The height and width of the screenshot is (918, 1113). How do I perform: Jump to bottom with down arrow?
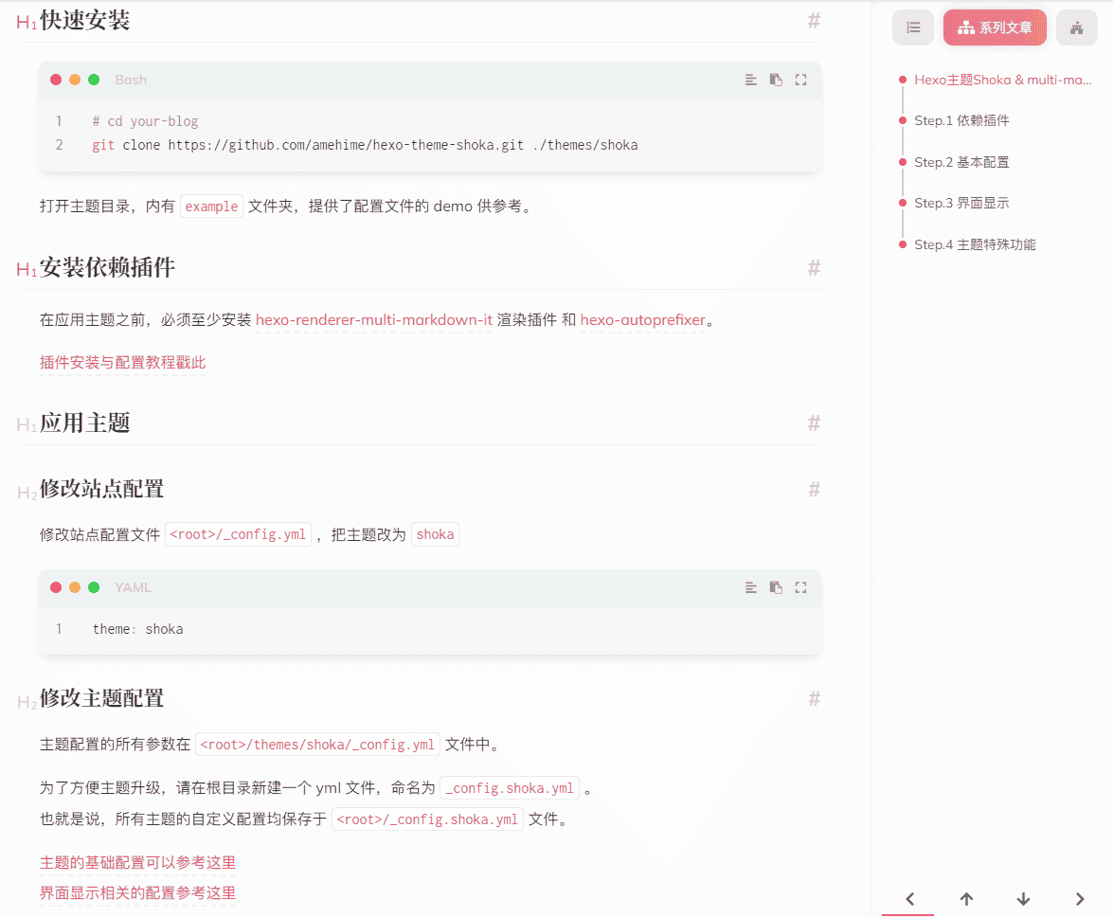(x=1023, y=899)
